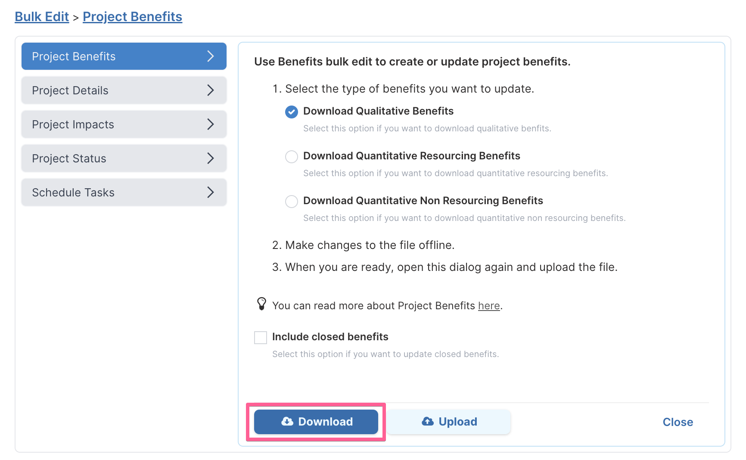Close the bulk edit dialog

tap(678, 422)
